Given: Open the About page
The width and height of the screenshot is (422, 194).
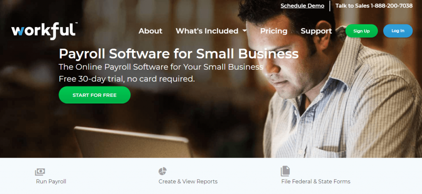Looking at the screenshot, I should coord(150,31).
